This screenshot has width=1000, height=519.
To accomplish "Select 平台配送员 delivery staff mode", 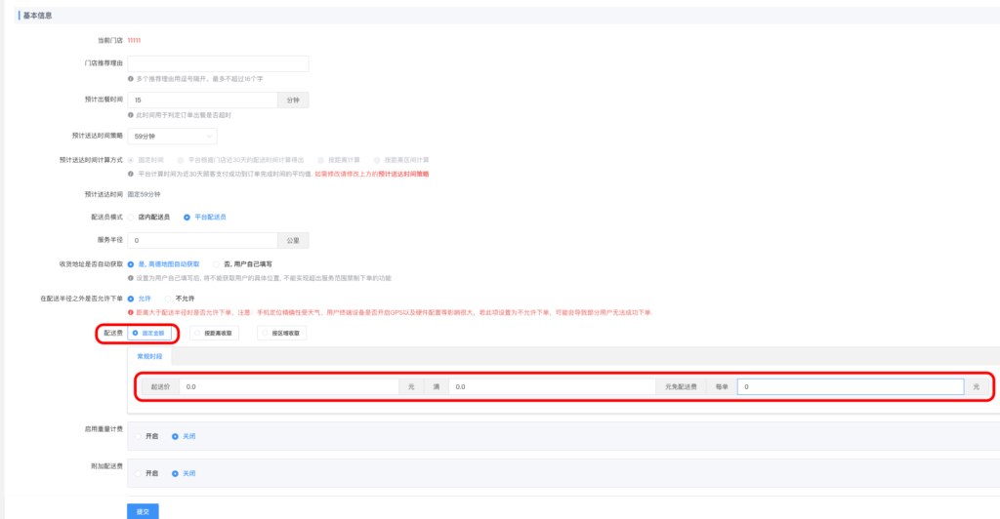I will click(x=187, y=217).
